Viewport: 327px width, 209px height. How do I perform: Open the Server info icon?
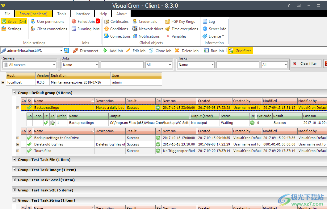point(205,29)
